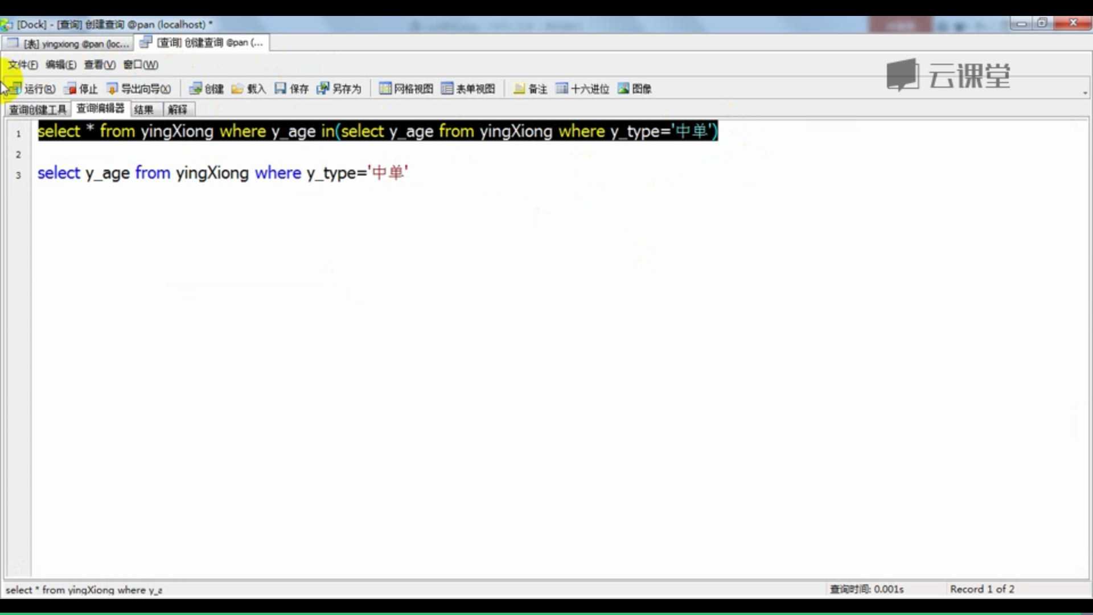Open the 窗口 menu
1093x615 pixels.
pos(141,65)
